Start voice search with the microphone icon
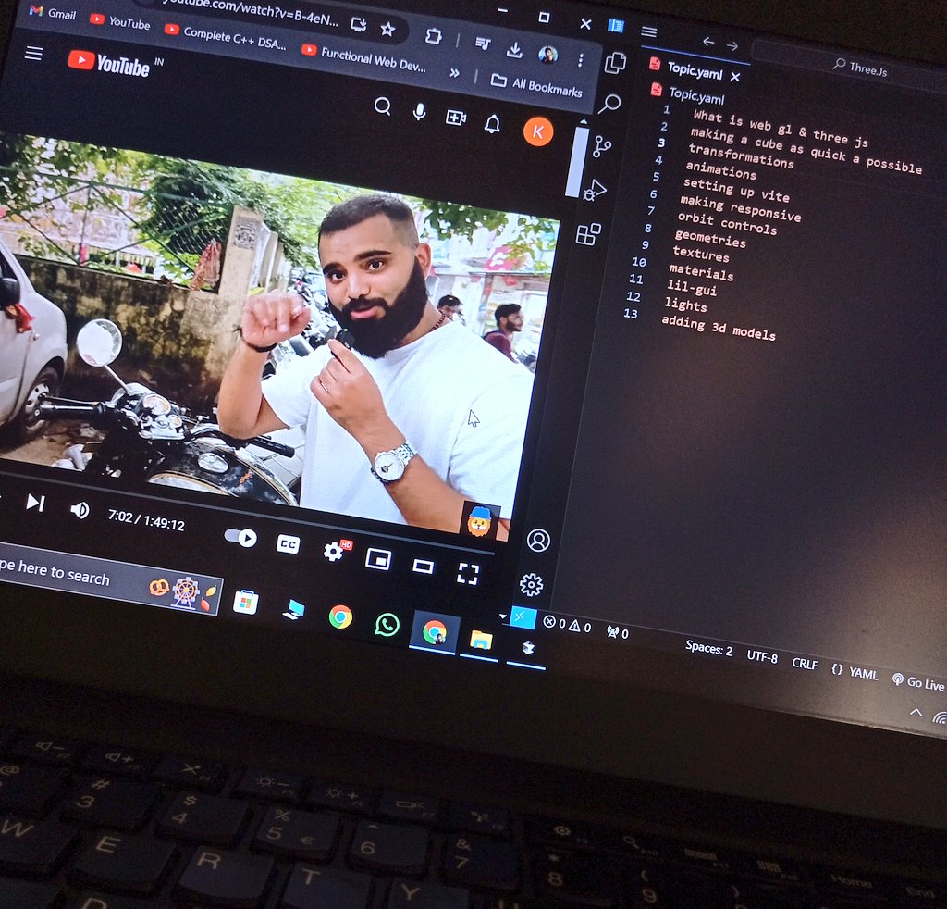The width and height of the screenshot is (947, 909). (x=419, y=112)
